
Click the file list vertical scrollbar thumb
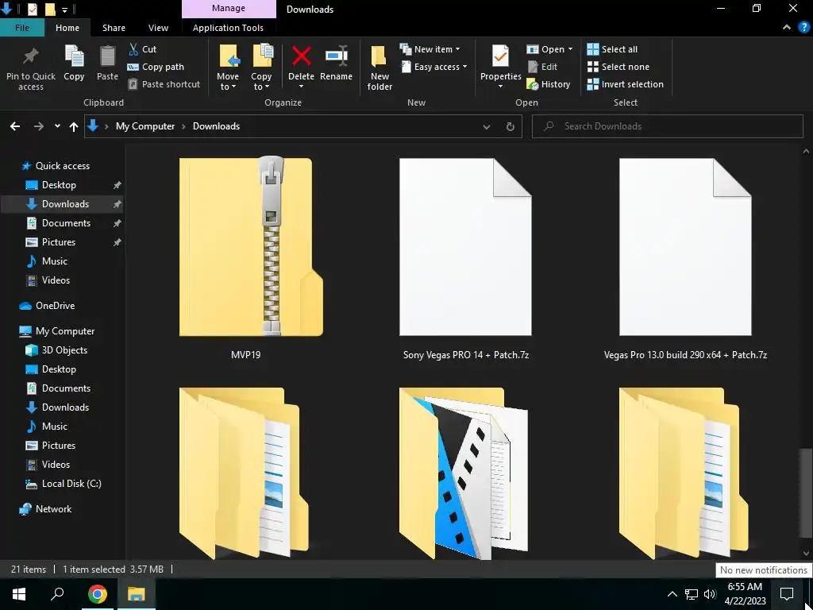805,492
